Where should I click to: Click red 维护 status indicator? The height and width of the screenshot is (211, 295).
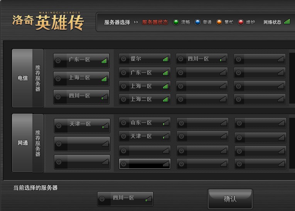click(x=241, y=22)
